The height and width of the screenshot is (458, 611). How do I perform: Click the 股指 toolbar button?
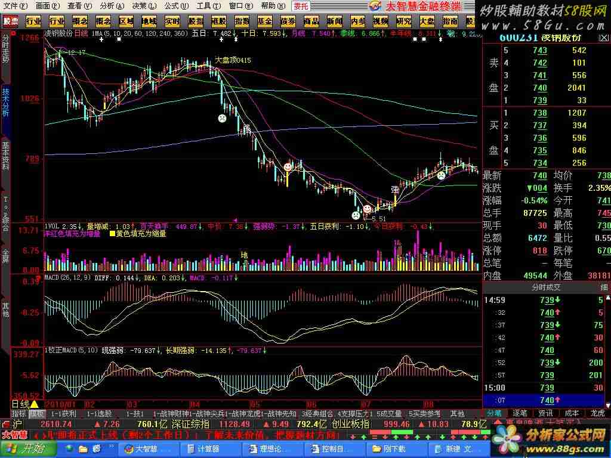click(x=195, y=21)
